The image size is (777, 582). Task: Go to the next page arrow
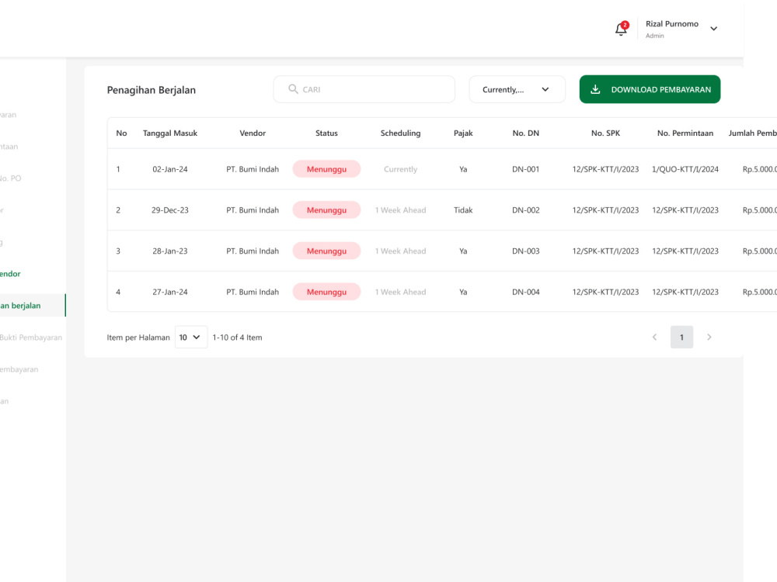tap(709, 337)
